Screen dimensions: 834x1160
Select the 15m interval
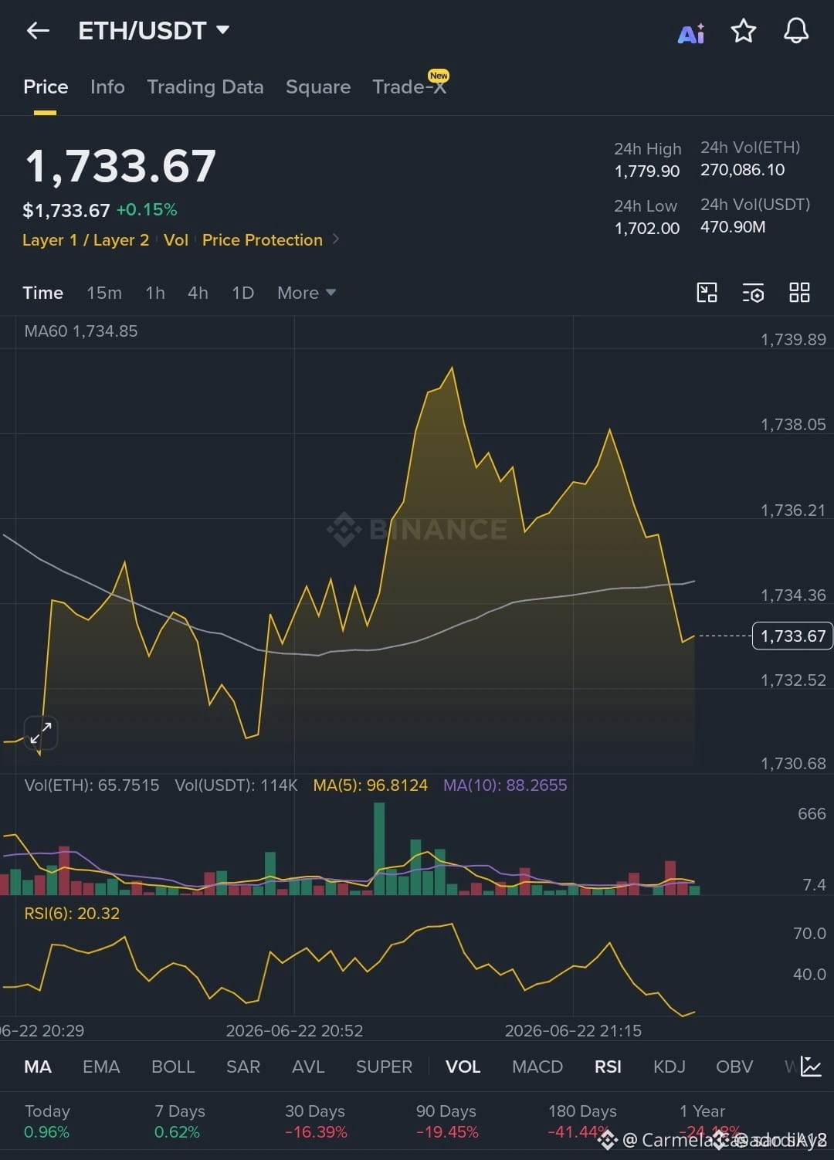click(104, 293)
